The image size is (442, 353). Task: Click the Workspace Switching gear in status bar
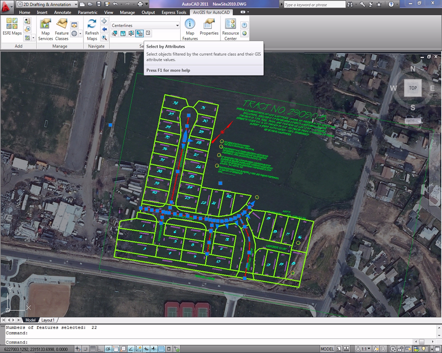[x=393, y=349]
